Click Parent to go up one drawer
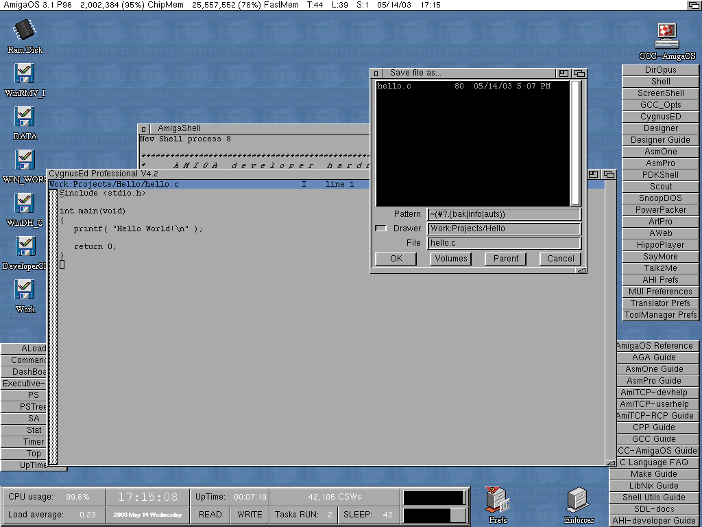702x527 pixels. (506, 259)
